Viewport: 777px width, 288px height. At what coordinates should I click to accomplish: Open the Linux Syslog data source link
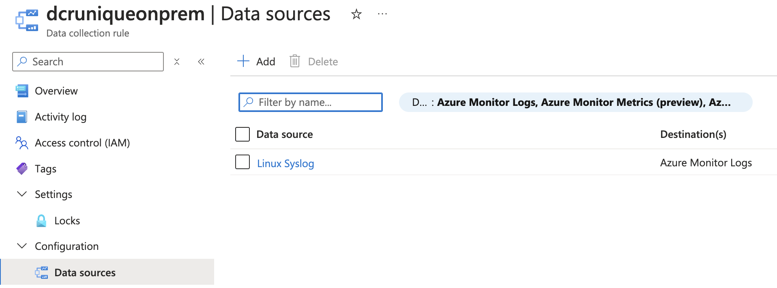coord(285,163)
